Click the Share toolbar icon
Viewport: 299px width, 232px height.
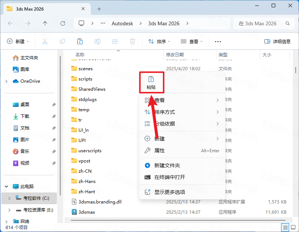115,41
